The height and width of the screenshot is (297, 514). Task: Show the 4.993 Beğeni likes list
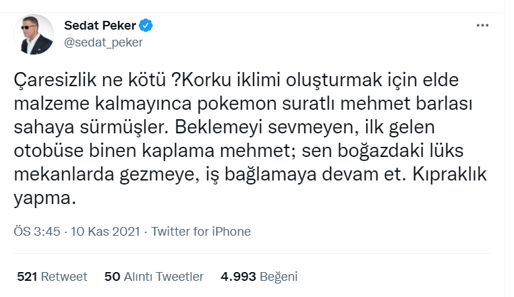259,277
